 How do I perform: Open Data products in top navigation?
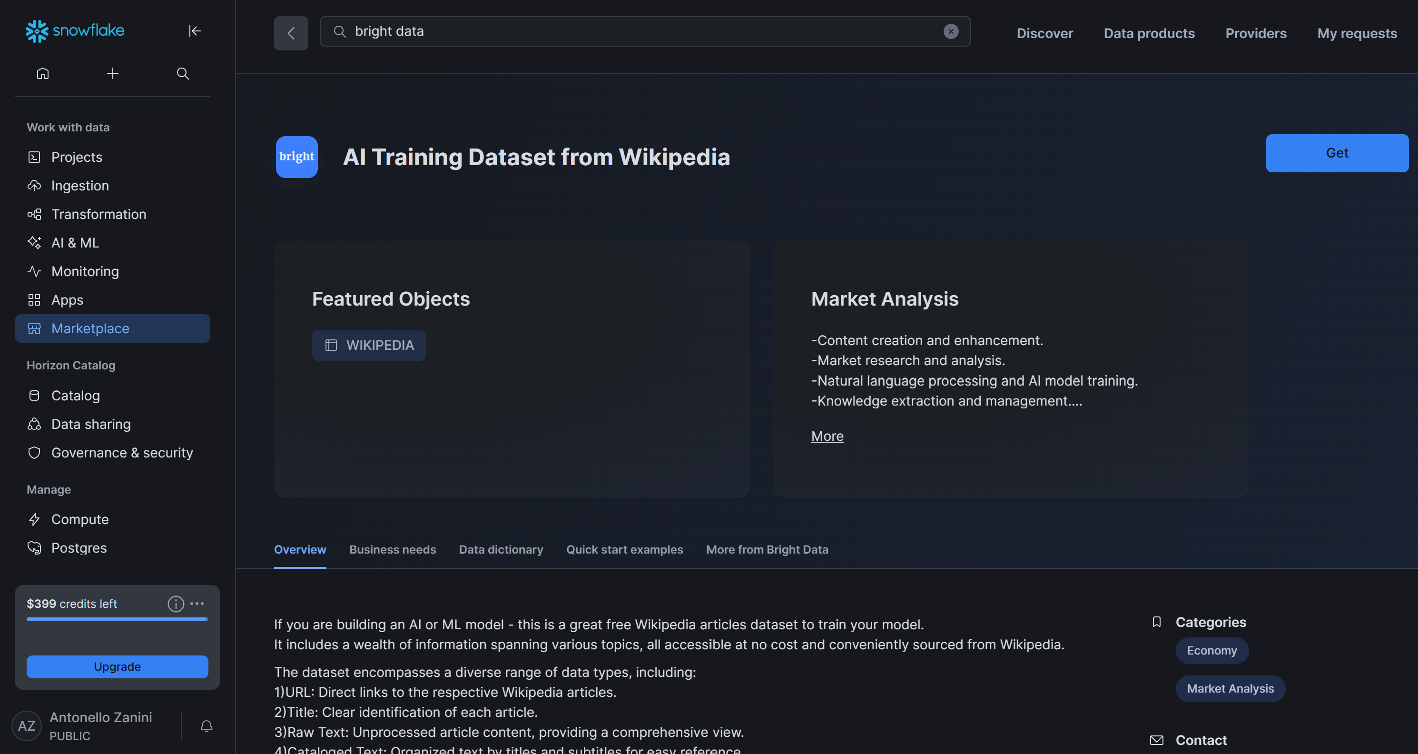1149,34
